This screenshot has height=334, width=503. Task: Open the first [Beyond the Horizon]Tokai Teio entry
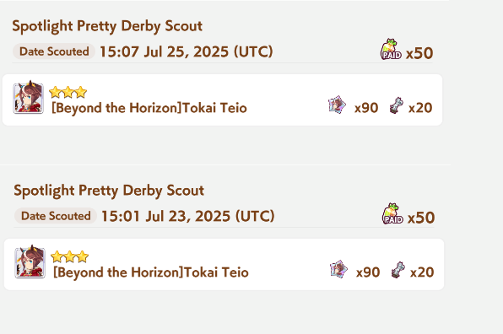(x=222, y=100)
